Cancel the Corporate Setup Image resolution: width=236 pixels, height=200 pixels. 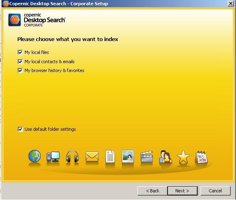[x=215, y=191]
